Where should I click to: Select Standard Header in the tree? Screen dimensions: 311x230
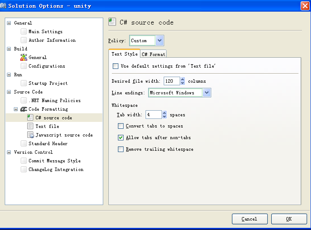(x=48, y=143)
